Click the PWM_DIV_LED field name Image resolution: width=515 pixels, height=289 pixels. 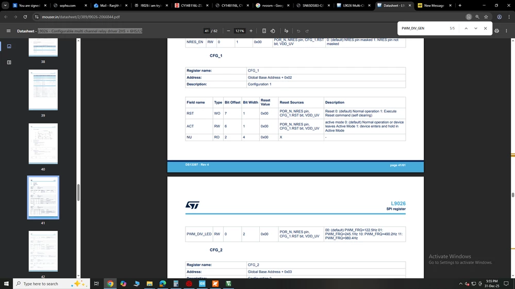(199, 234)
